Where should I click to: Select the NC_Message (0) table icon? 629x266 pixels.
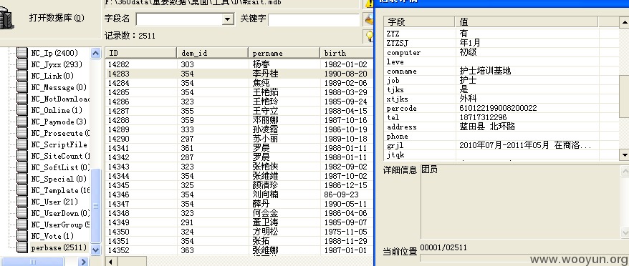pyautogui.click(x=21, y=87)
